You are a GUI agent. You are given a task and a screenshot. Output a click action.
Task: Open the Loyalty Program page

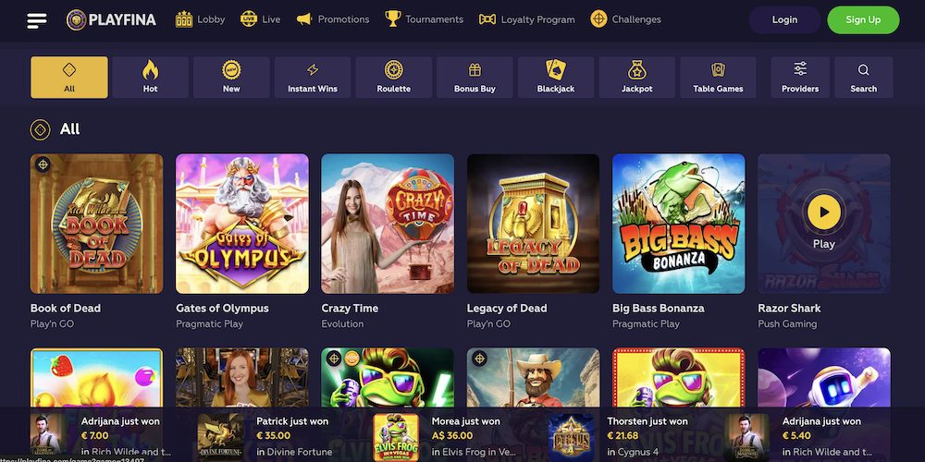tap(527, 19)
